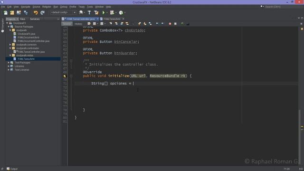The height and width of the screenshot is (171, 304).
Task: Select CrudJavaFX.java in project tree
Action: [x=27, y=34]
